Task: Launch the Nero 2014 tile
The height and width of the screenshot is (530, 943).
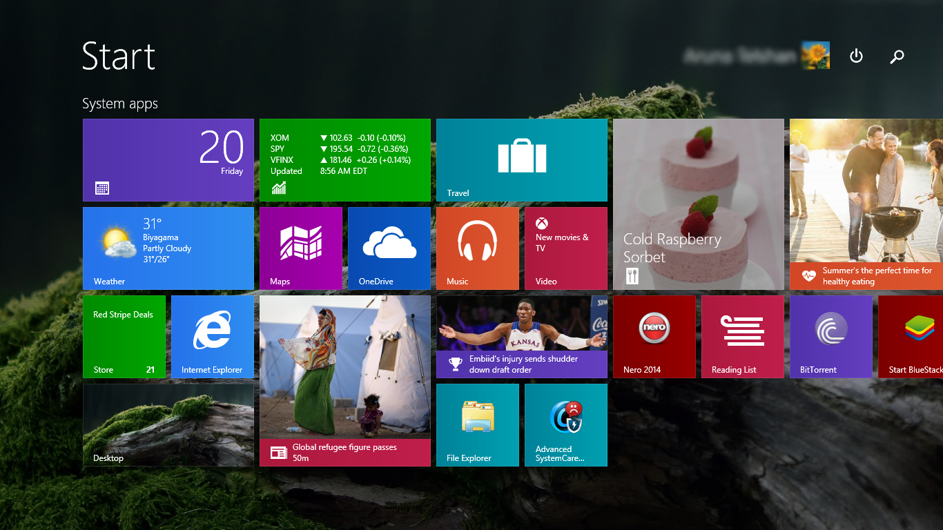Action: click(x=654, y=337)
